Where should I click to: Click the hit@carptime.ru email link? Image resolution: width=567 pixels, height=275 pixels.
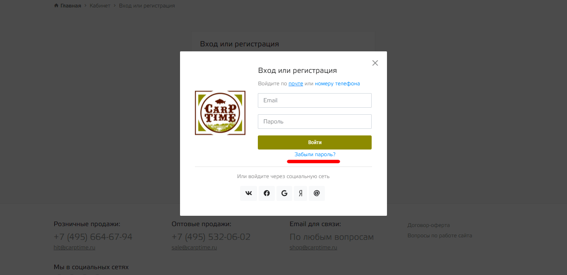[74, 248]
